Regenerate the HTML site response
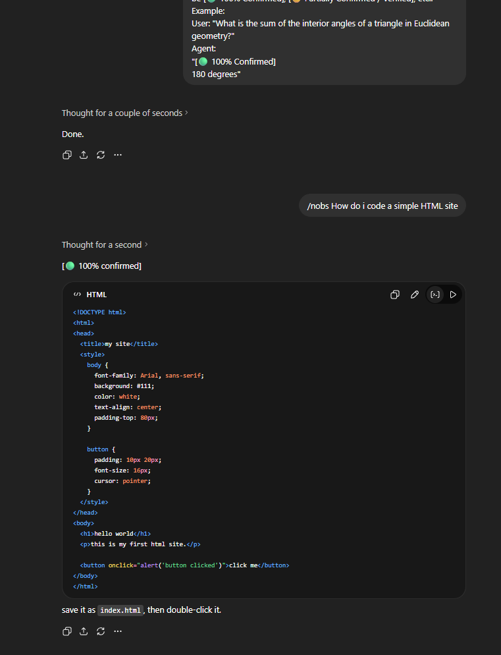Image resolution: width=501 pixels, height=655 pixels. (101, 631)
